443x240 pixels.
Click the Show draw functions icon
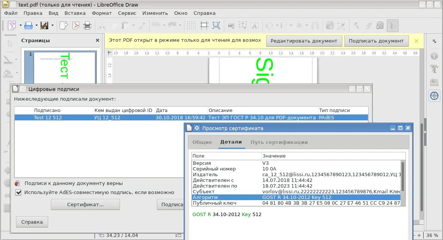click(x=393, y=26)
